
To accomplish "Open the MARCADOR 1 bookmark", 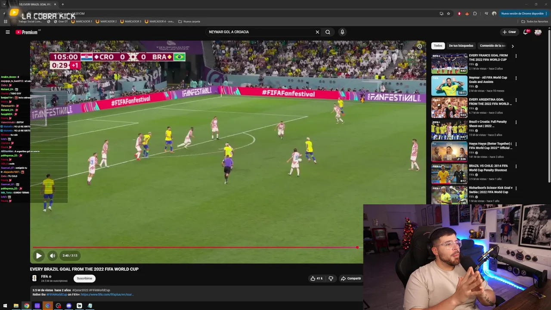I will [x=82, y=22].
